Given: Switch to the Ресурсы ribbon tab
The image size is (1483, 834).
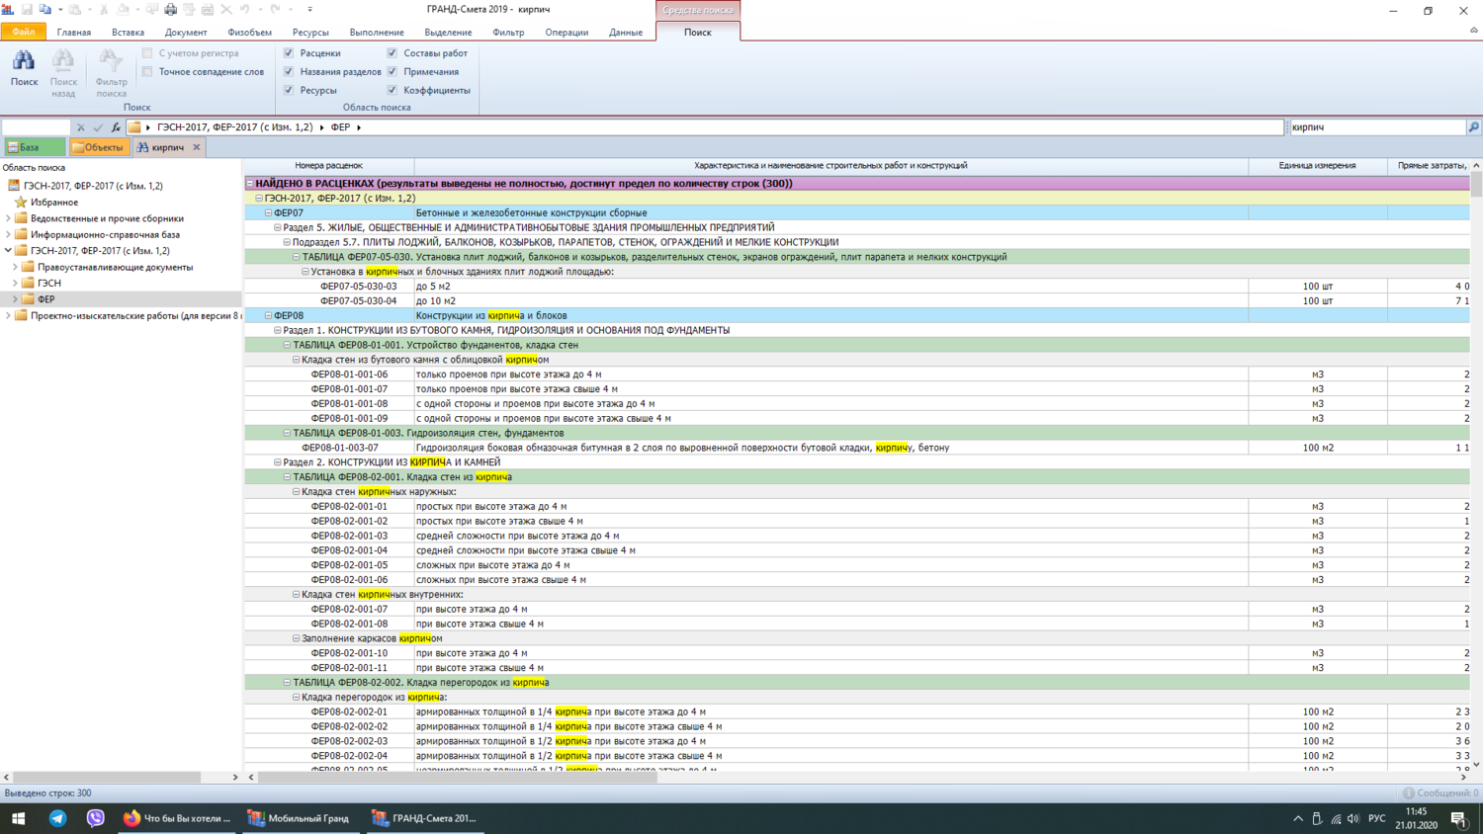Looking at the screenshot, I should click(x=310, y=33).
